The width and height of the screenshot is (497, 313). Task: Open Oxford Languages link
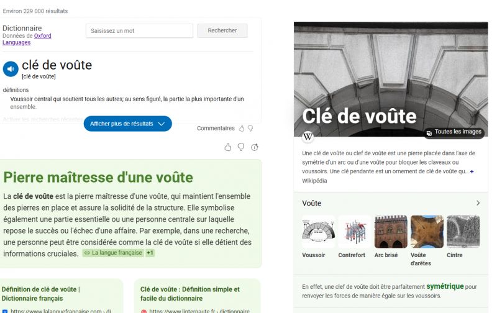point(27,39)
